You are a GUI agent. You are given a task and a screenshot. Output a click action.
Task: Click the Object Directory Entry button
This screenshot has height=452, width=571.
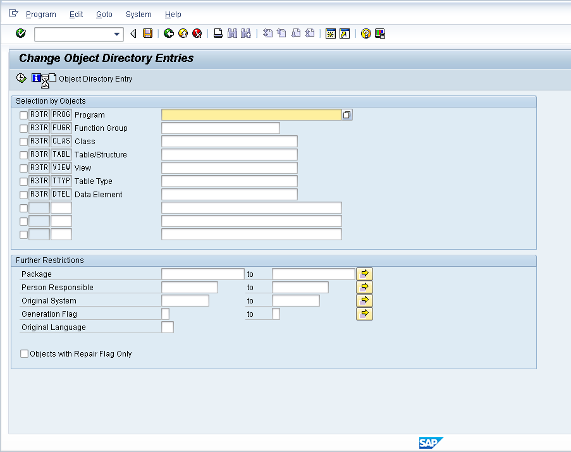(x=90, y=78)
